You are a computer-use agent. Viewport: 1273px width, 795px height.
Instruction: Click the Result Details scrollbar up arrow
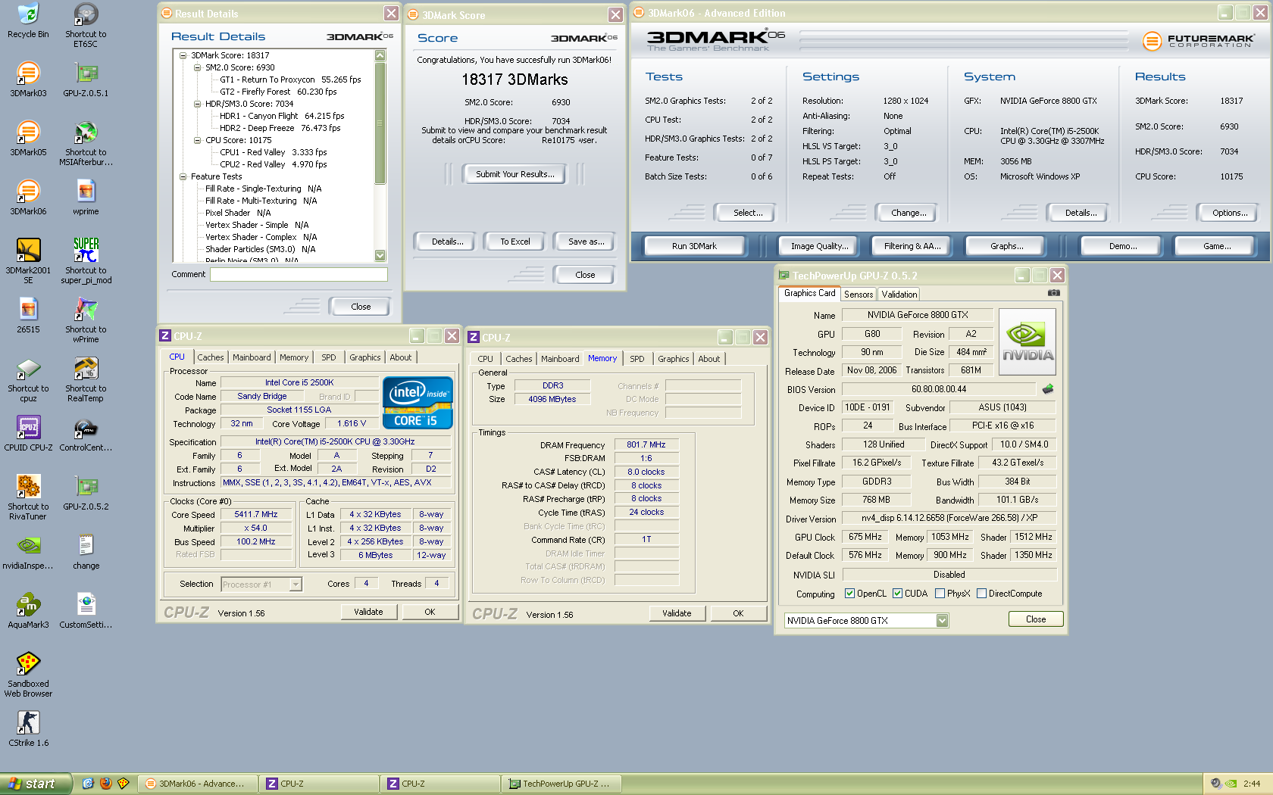coord(380,55)
